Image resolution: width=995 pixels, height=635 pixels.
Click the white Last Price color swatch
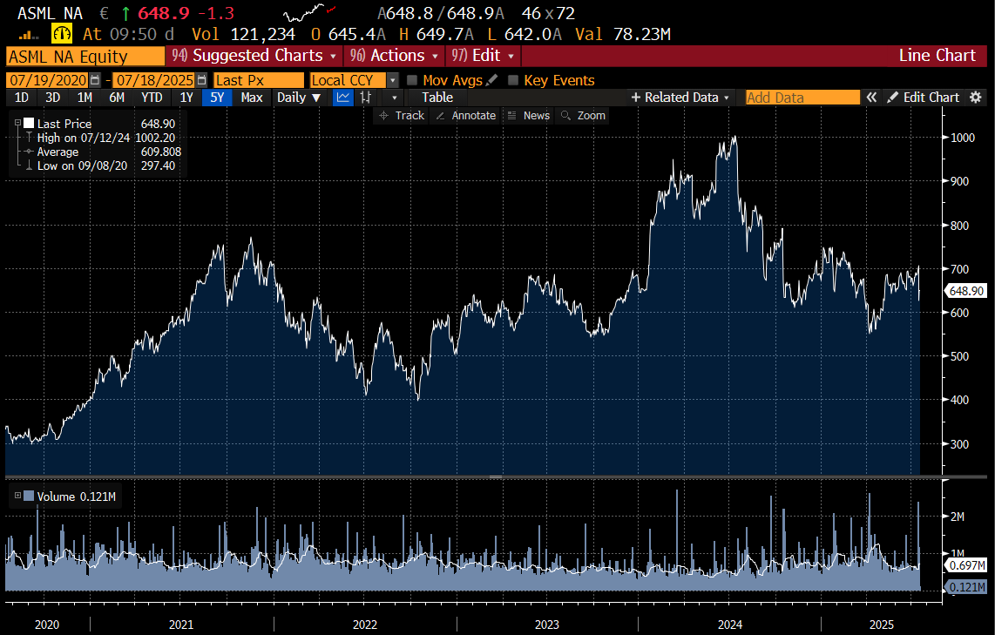29,123
